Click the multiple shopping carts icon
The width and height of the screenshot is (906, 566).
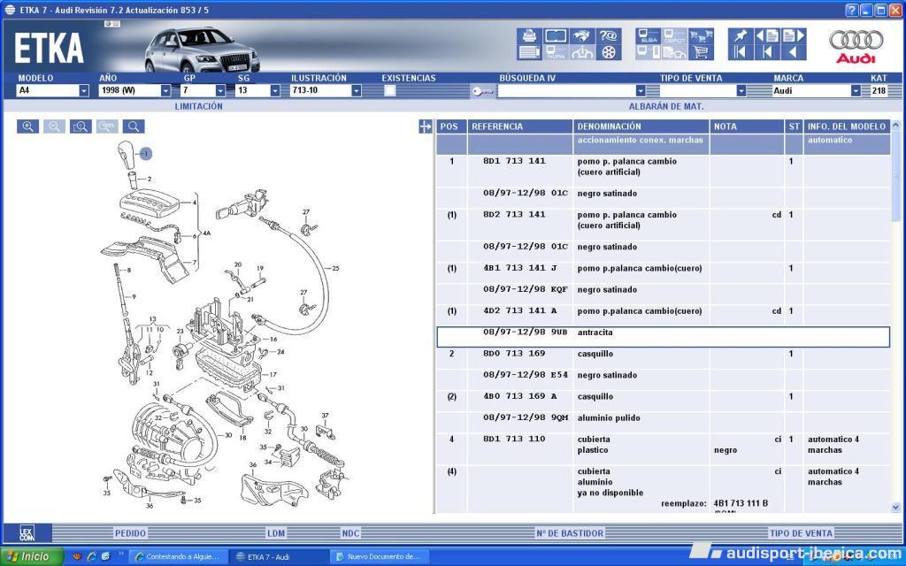click(x=701, y=35)
